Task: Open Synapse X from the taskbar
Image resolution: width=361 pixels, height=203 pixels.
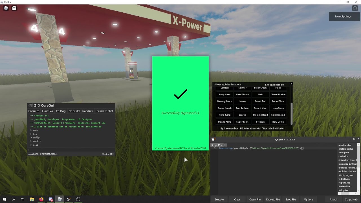Action: pos(69,199)
